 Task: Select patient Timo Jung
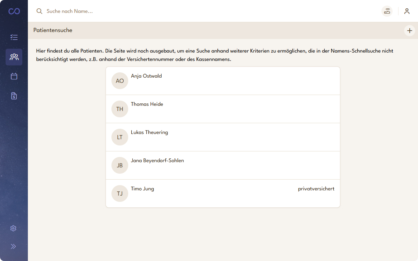tap(142, 189)
